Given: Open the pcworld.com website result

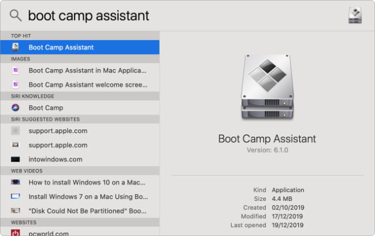Looking at the screenshot, I should tap(80, 231).
